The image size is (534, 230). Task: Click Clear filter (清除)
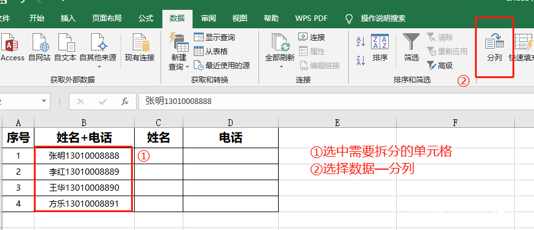click(440, 37)
